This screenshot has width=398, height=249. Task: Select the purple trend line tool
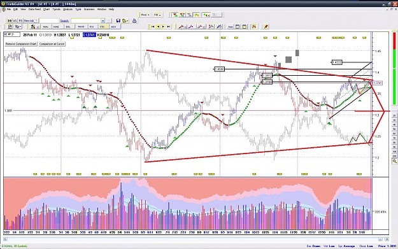(191, 26)
